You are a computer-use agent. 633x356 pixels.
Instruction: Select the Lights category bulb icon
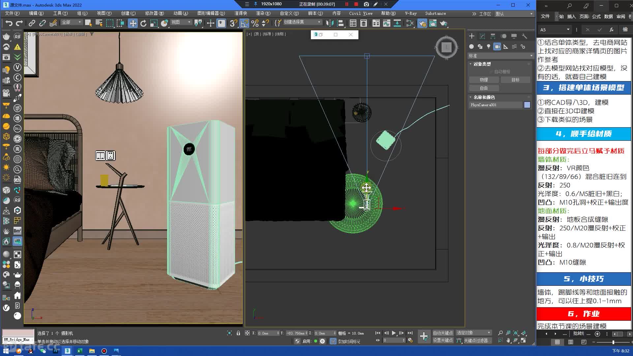489,46
